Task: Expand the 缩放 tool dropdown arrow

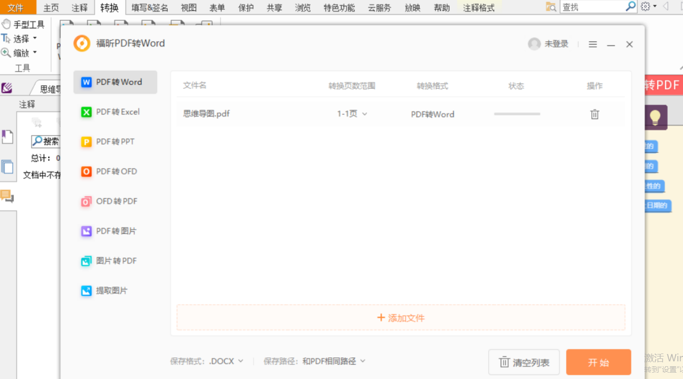Action: (35, 52)
